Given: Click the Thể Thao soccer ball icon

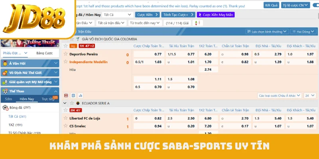Looking at the screenshot, I should coord(5,91).
